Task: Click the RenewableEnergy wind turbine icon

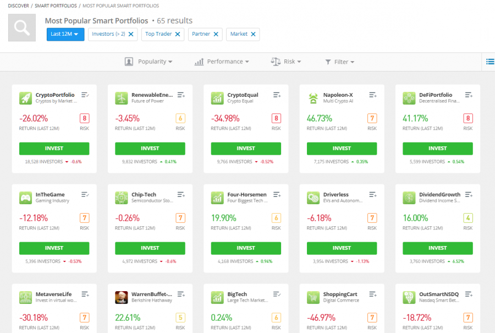Action: [x=121, y=98]
